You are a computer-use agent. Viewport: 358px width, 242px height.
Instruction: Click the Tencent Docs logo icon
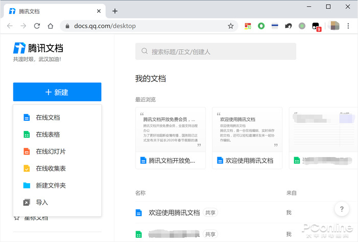pyautogui.click(x=20, y=49)
